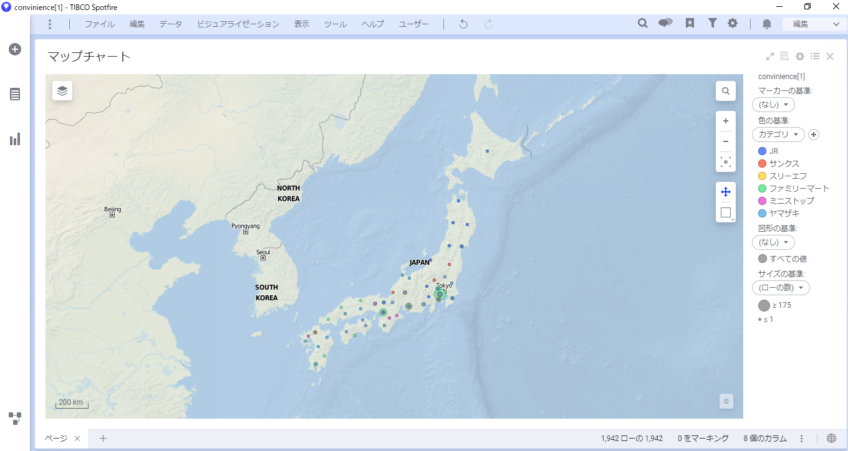Viewport: 848px width, 451px height.
Task: Open the data table icon in left sidebar
Action: pos(15,94)
